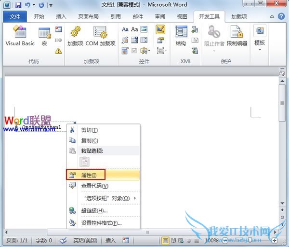Switch to Full Screen Reading view
Screen dimensions: 289x247
[173, 241]
